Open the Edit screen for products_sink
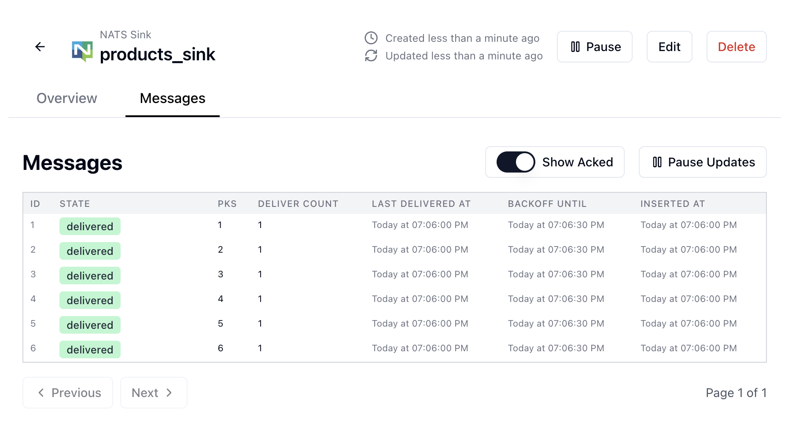803x434 pixels. tap(669, 47)
